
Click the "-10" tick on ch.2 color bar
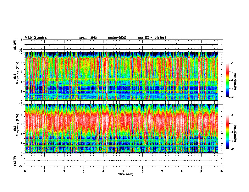[232, 149]
